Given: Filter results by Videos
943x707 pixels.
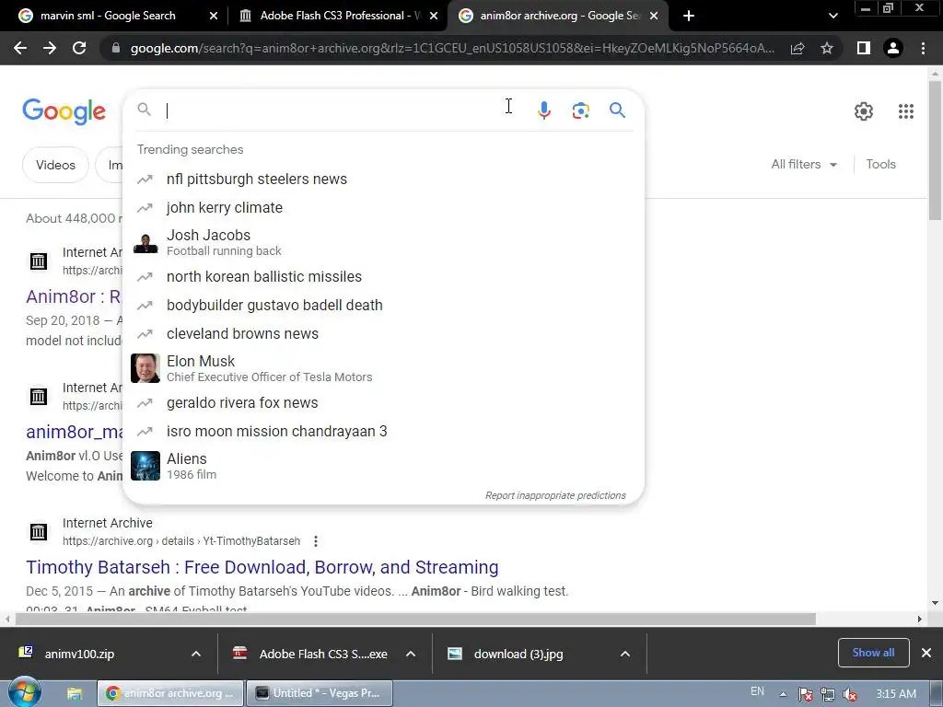Looking at the screenshot, I should (x=55, y=165).
